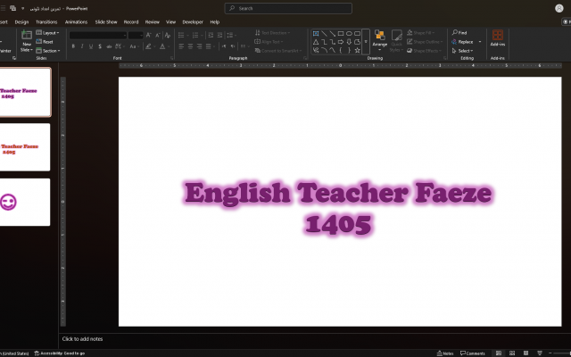Click the Search box in title bar
Image resolution: width=571 pixels, height=357 pixels.
click(x=286, y=8)
